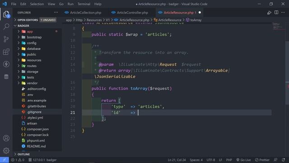The width and height of the screenshot is (289, 163).
Task: Open the artisan file
Action: point(32,123)
